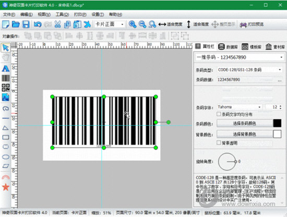Fit the view to width with 适合宽度
Viewport: 287px width, 218px height.
[x=171, y=24]
